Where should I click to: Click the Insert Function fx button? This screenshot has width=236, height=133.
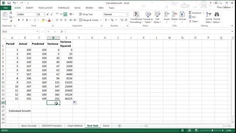pos(62,31)
